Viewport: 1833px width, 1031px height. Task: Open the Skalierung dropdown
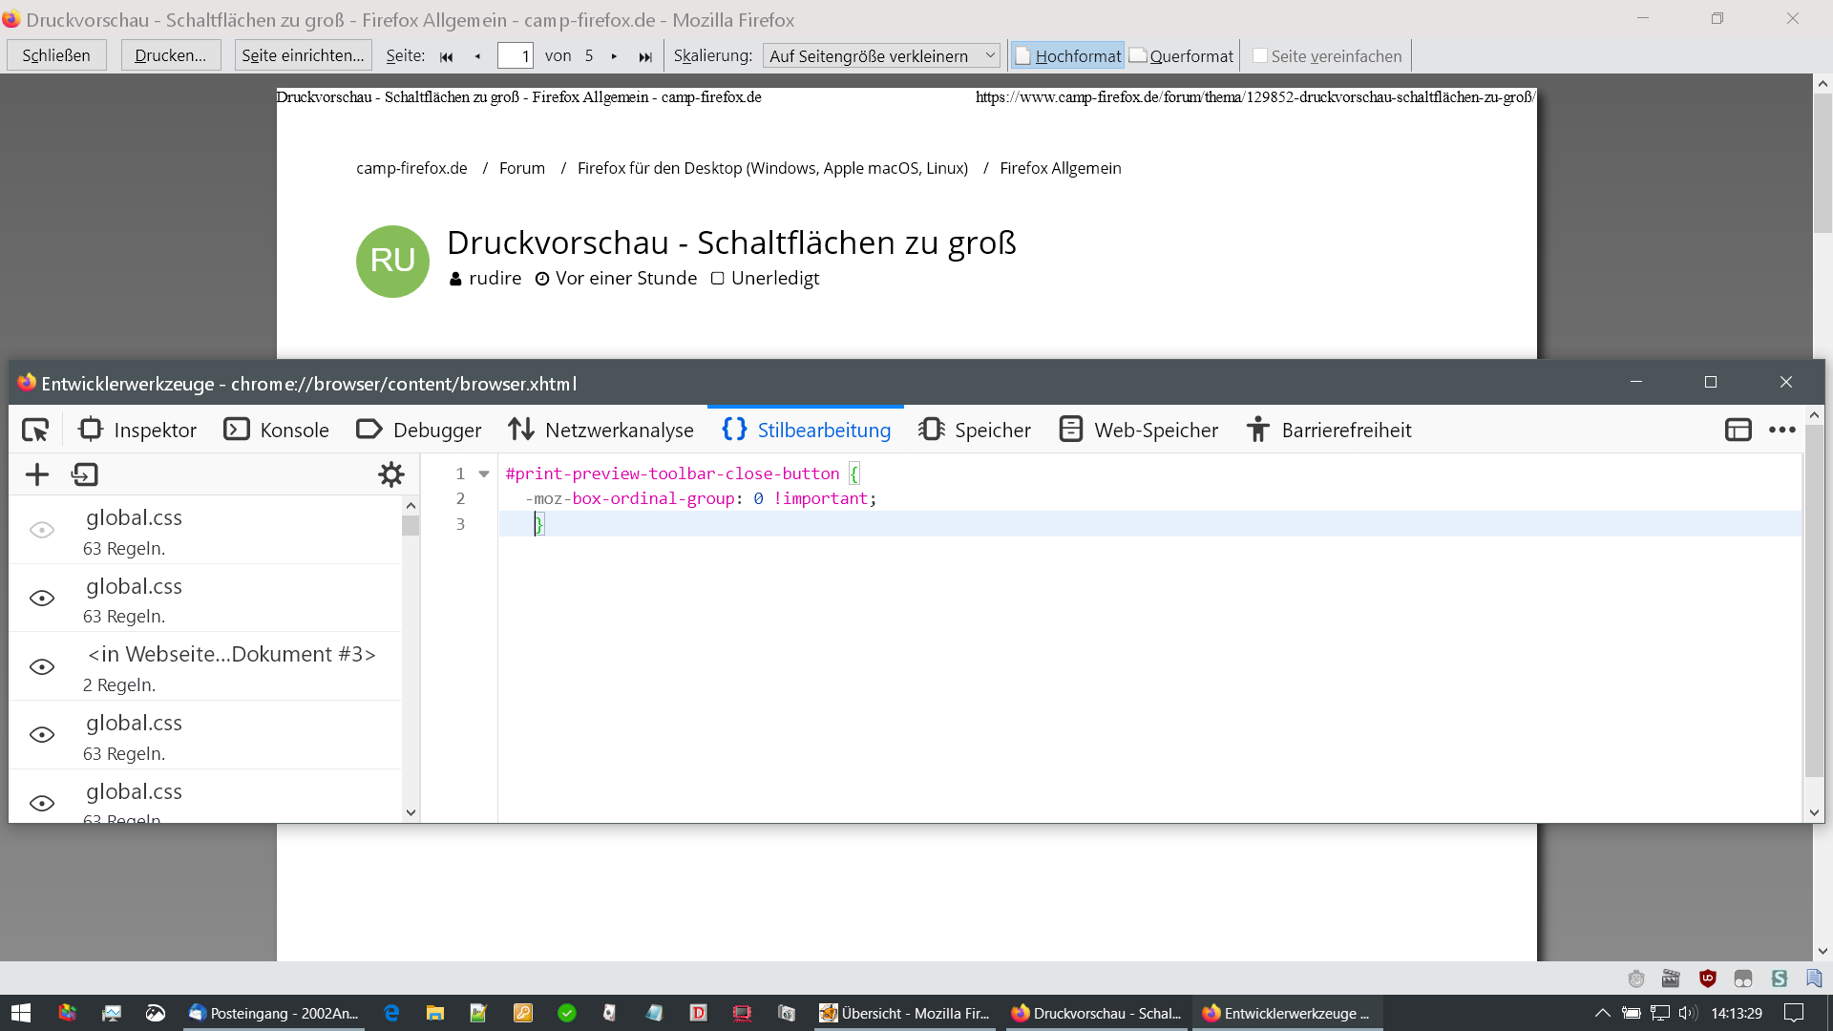coord(880,56)
